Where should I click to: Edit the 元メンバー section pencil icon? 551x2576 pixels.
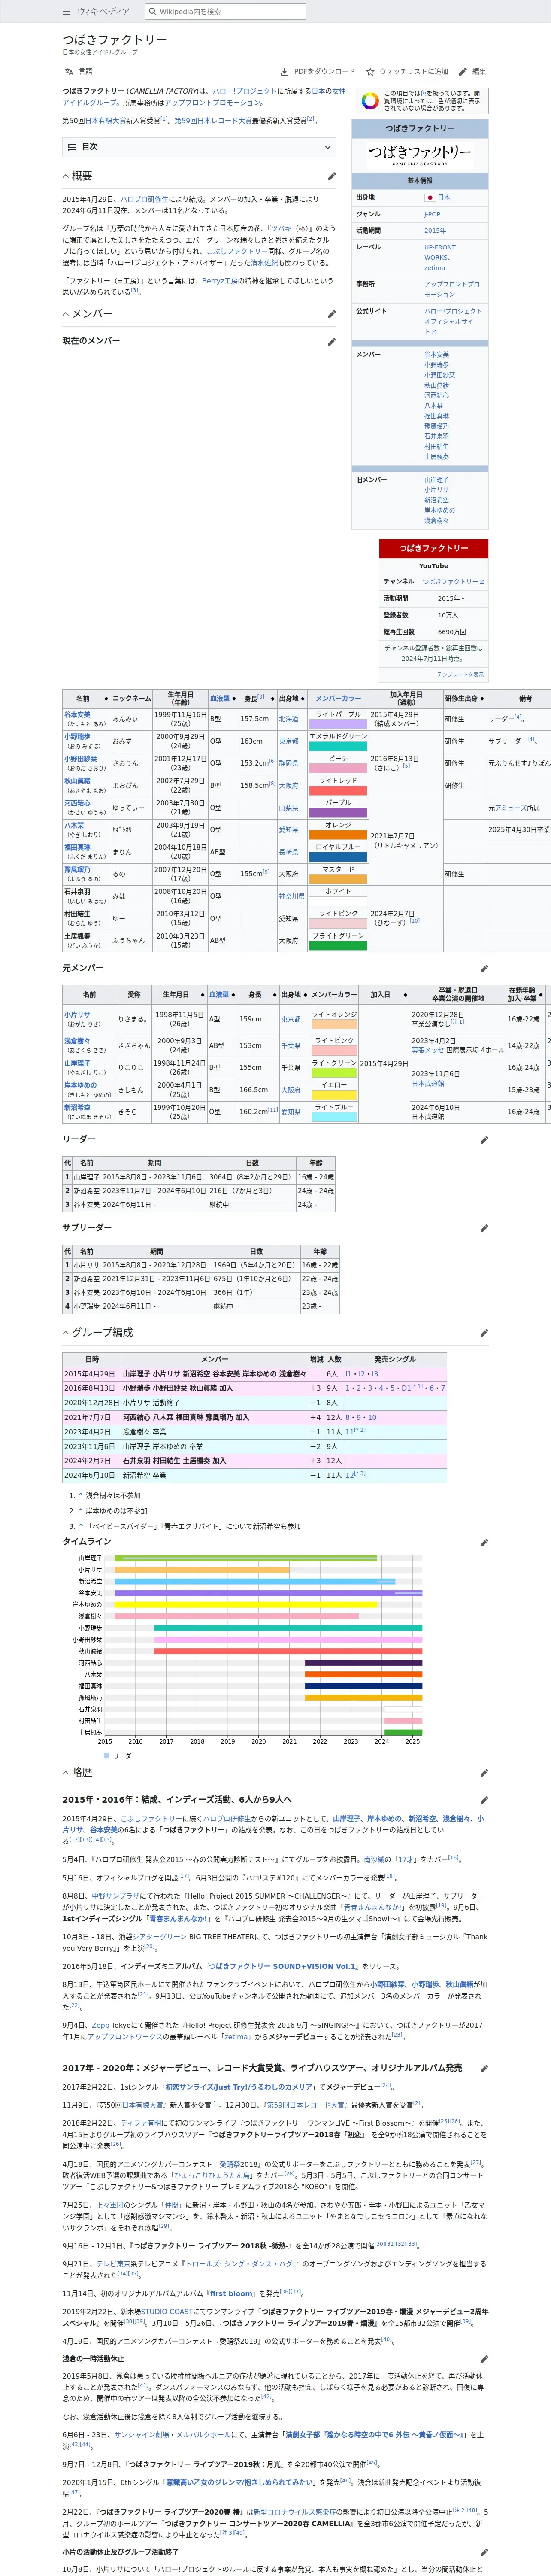coord(484,968)
